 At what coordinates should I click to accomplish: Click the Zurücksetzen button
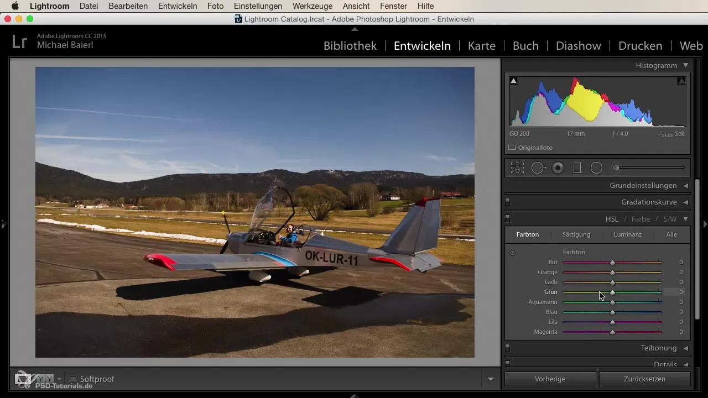coord(645,379)
